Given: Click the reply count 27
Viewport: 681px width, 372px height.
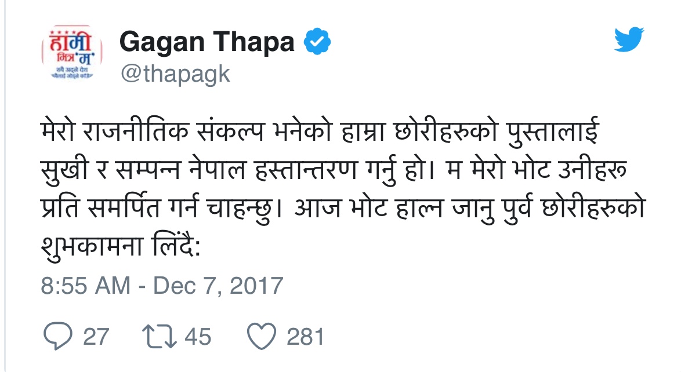Looking at the screenshot, I should [x=96, y=337].
